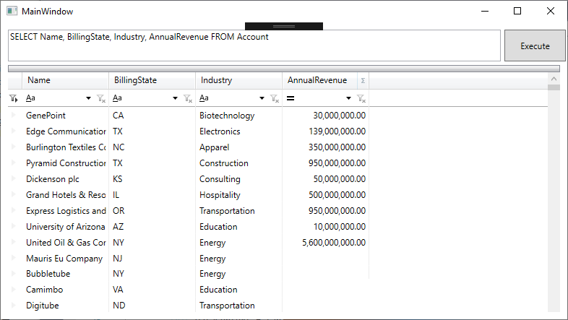This screenshot has width=568, height=320.
Task: Open the Name filter operator dropdown
Action: point(89,98)
